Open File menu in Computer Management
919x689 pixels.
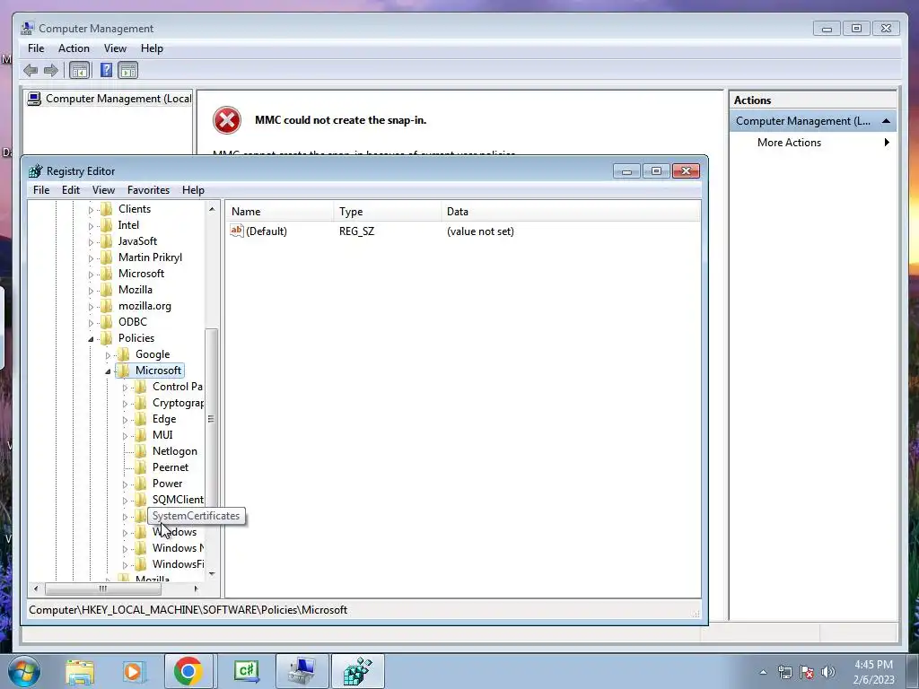[36, 48]
